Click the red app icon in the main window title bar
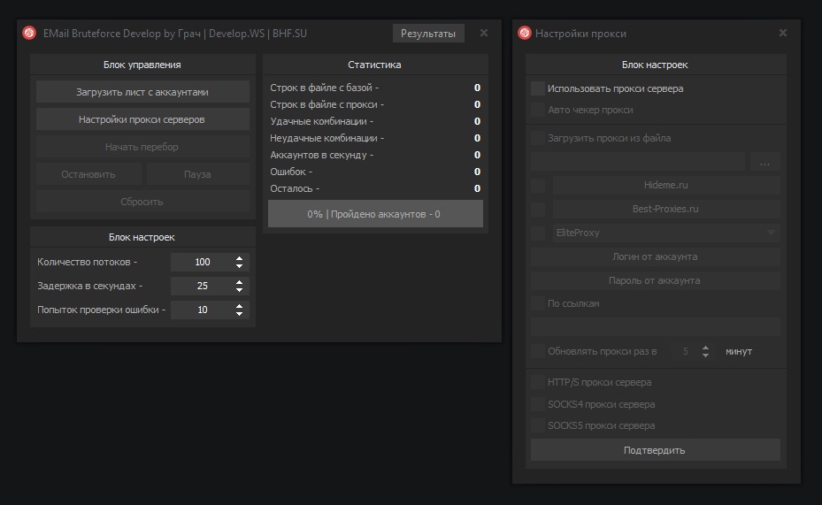The width and height of the screenshot is (822, 505). pos(29,34)
